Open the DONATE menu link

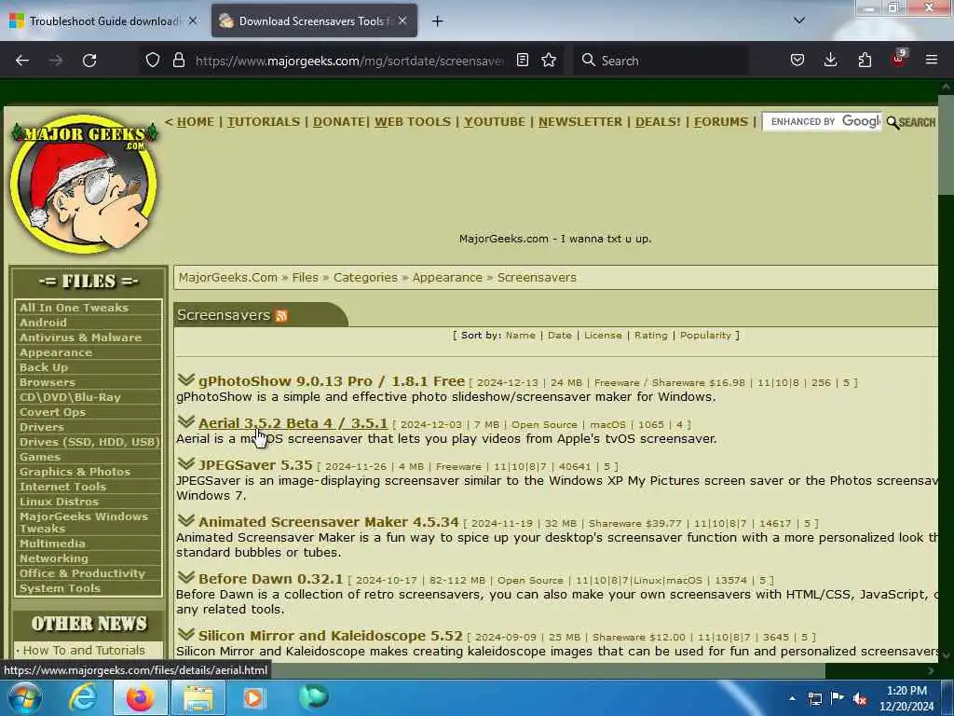339,122
